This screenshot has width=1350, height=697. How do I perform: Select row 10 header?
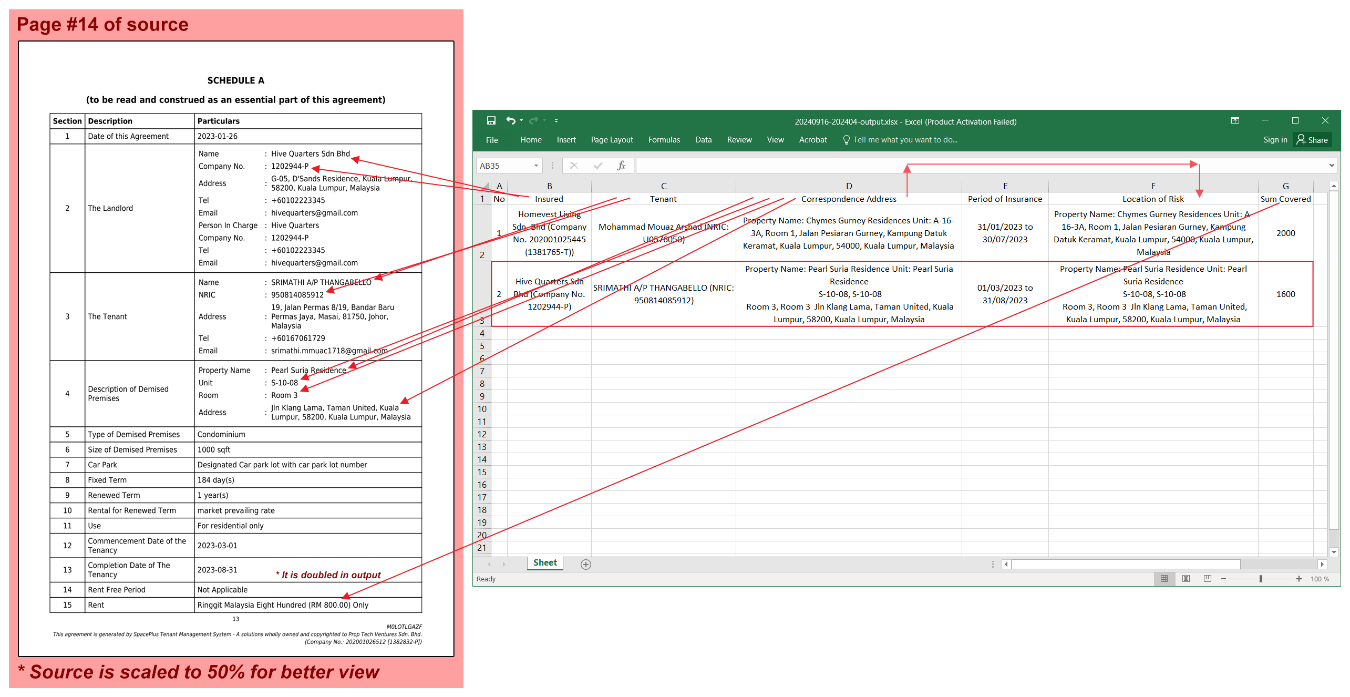(482, 409)
